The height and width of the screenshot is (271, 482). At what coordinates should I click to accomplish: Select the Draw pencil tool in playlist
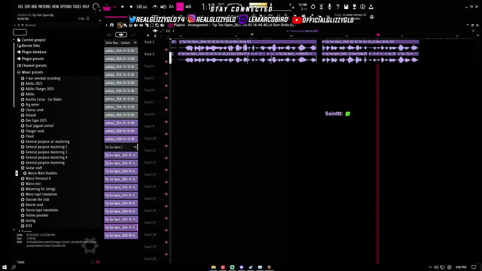(x=120, y=25)
